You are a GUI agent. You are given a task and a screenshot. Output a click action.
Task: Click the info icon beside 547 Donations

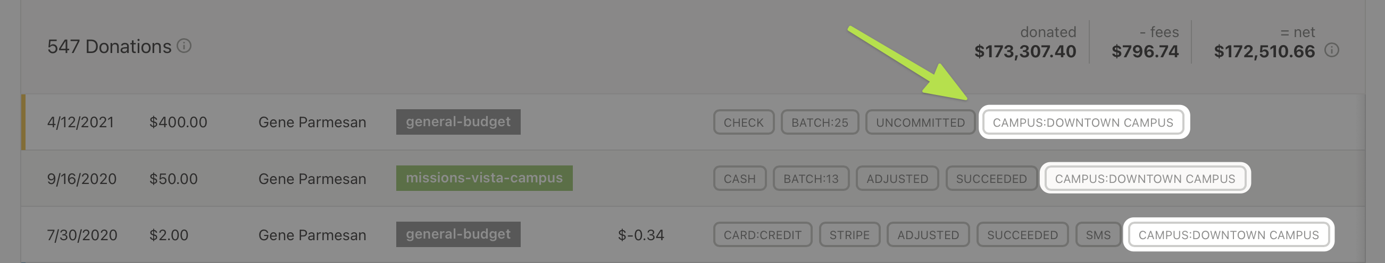click(x=184, y=46)
